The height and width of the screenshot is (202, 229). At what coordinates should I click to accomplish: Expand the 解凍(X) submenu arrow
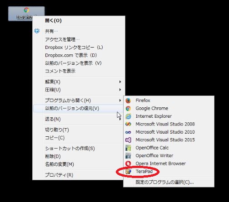(x=120, y=82)
